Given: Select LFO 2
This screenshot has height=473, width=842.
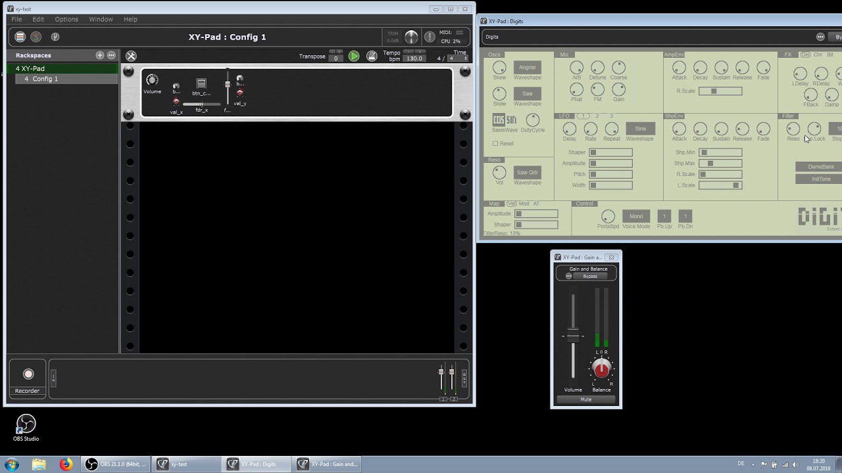Looking at the screenshot, I should tap(599, 116).
